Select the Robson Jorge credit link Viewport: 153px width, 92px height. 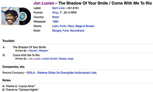pyautogui.click(x=66, y=59)
